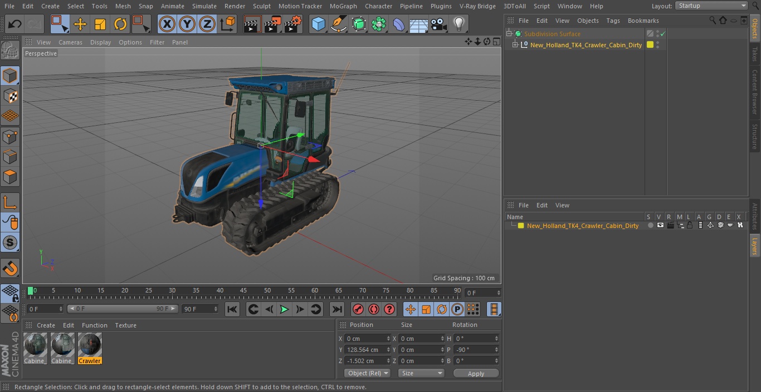Click Make Editable icon in left palette

pos(10,51)
